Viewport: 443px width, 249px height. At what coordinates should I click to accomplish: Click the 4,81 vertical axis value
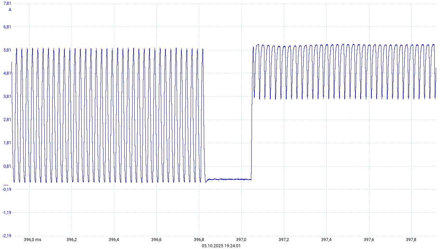[x=7, y=73]
